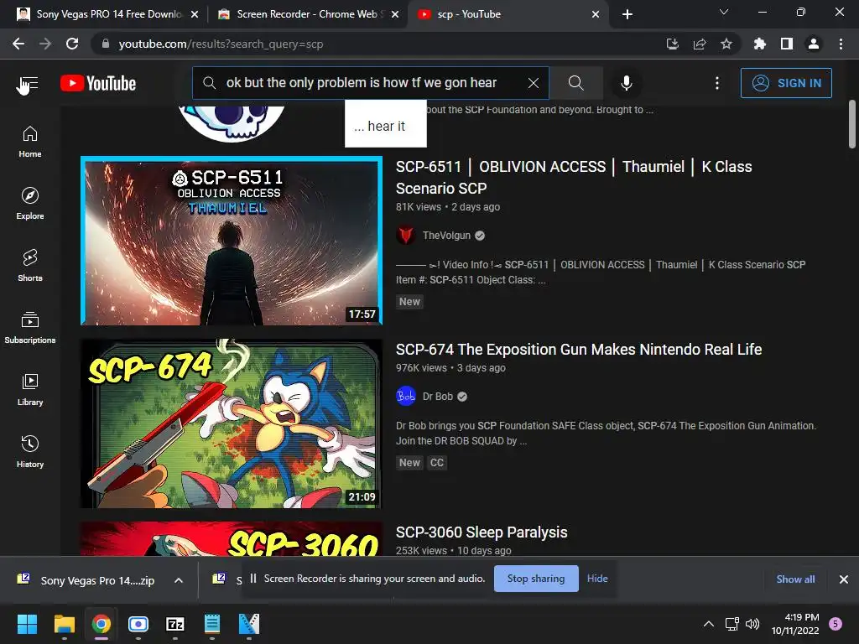Switch to Sony Vegas PRO 14 tab
859x644 pixels.
[108, 14]
